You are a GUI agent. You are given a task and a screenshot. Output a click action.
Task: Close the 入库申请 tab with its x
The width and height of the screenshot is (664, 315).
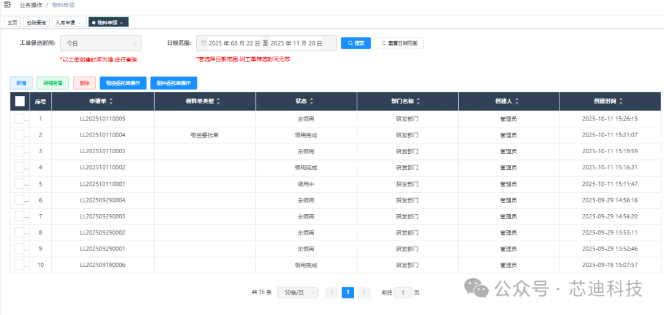pyautogui.click(x=79, y=23)
